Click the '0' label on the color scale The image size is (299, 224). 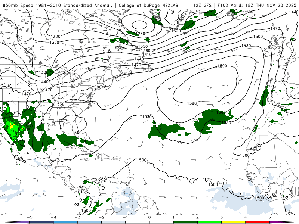click(149, 217)
